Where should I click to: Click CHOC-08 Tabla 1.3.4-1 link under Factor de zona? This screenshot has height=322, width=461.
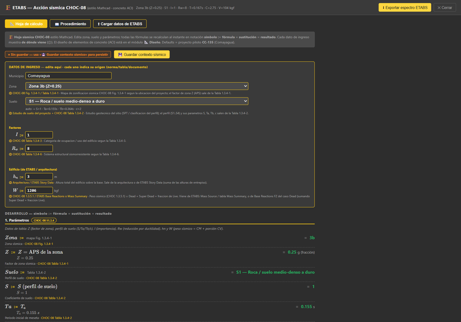(x=53, y=264)
